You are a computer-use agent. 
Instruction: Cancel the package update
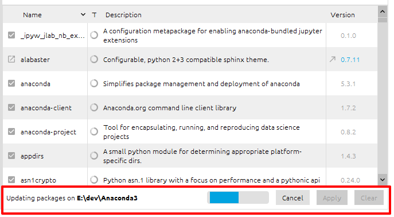click(x=292, y=198)
